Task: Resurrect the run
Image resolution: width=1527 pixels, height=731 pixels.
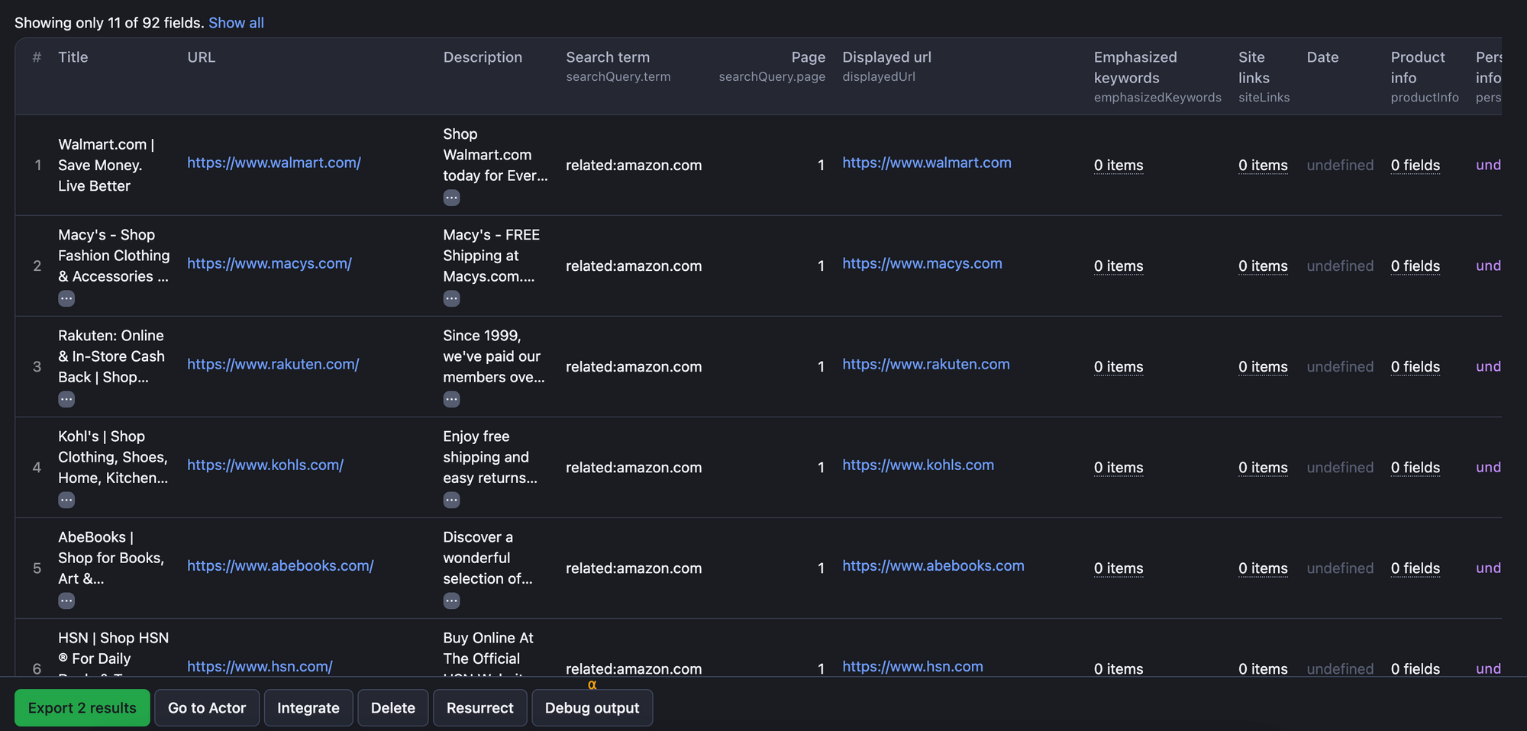Action: [x=479, y=708]
